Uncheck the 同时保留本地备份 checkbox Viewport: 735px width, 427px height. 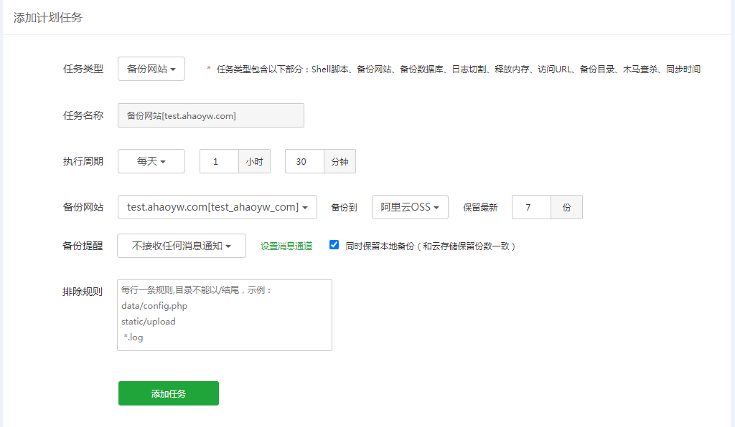(334, 245)
